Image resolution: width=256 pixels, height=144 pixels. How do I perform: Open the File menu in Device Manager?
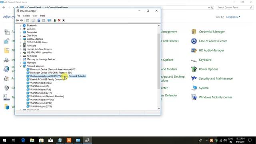[18, 16]
